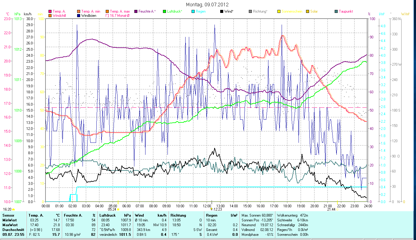Click the pink Temp. A. legend swatch
Viewport: 416px width, 240px height.
point(50,11)
